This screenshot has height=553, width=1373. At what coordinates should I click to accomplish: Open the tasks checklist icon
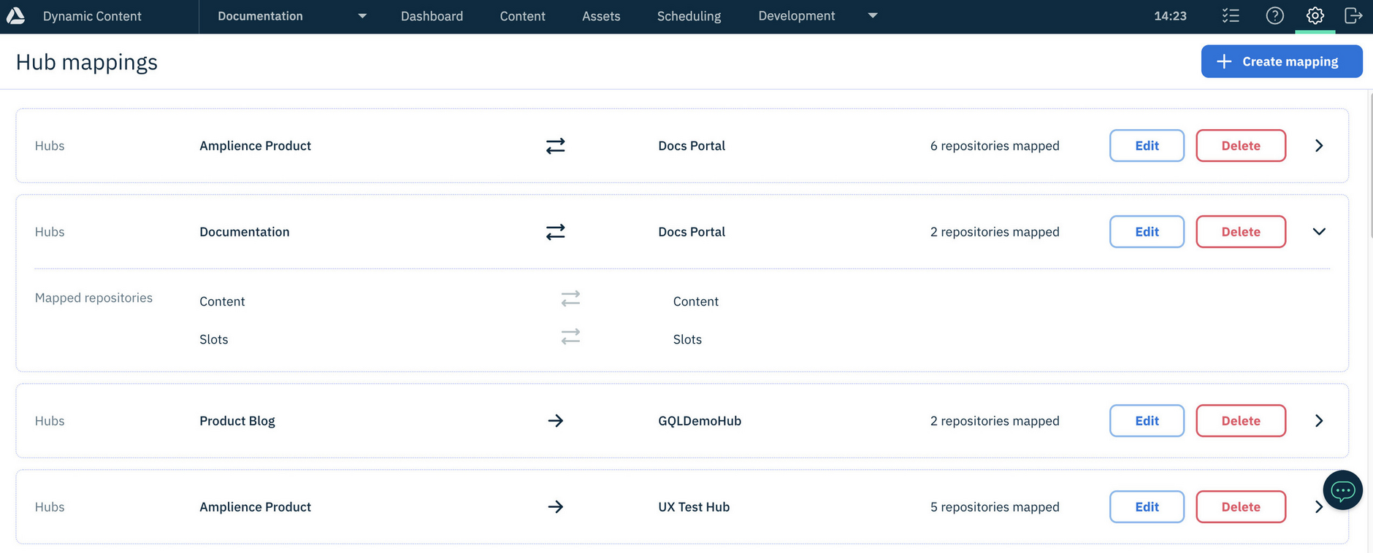point(1231,15)
